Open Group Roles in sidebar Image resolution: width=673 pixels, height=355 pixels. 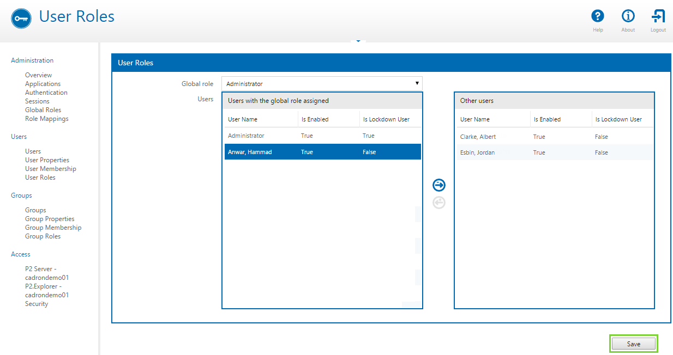click(43, 236)
